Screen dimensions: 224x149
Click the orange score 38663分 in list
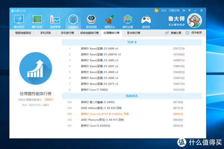(x=178, y=114)
